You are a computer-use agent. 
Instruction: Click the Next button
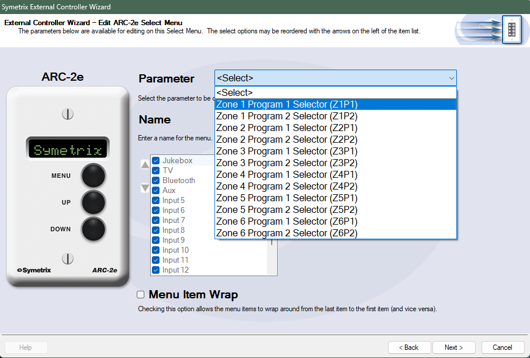pos(453,347)
